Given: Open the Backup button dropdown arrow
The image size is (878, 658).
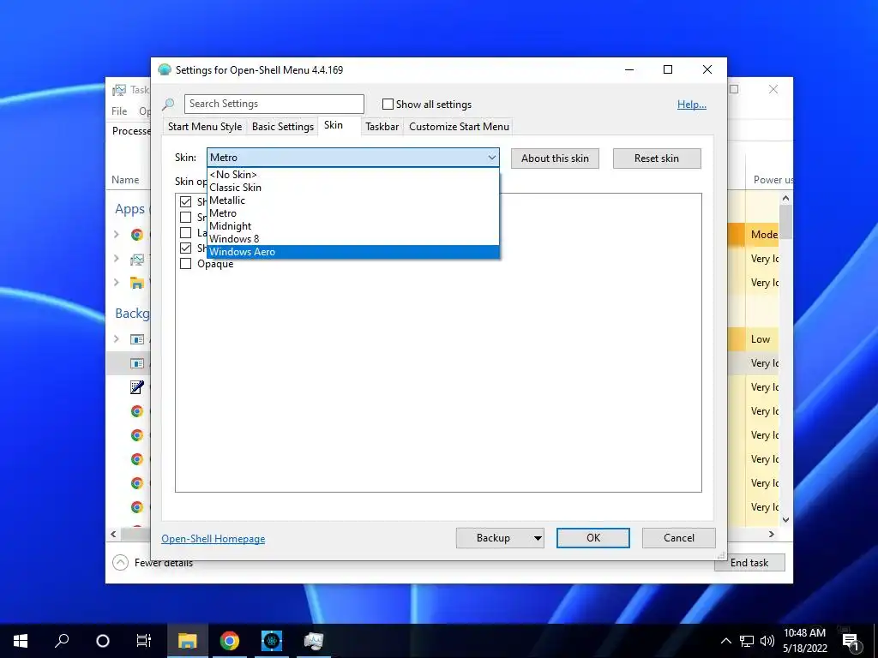Looking at the screenshot, I should click(538, 538).
